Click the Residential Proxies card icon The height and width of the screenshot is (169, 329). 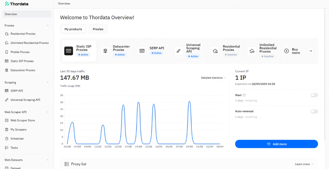pos(215,51)
